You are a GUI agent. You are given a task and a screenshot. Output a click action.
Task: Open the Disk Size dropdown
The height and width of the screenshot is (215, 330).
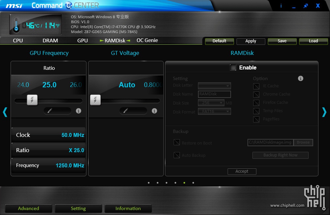click(211, 103)
